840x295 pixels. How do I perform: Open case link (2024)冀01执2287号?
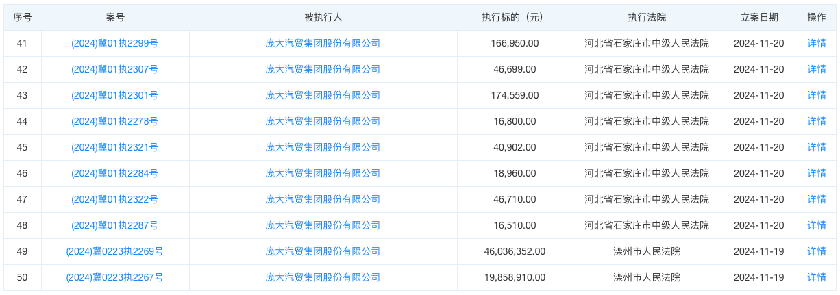pyautogui.click(x=114, y=225)
